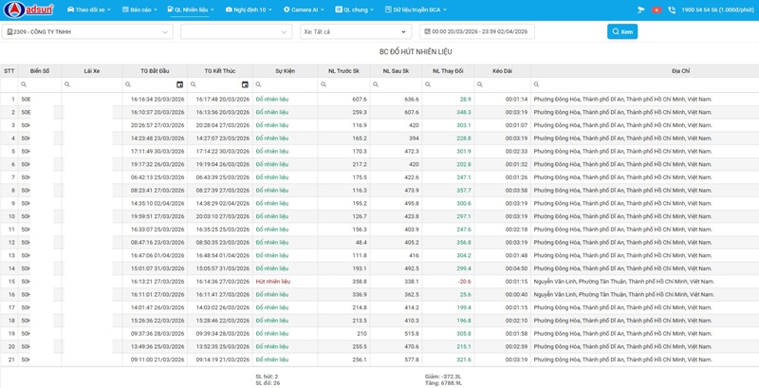This screenshot has width=759, height=388.
Task: Click the phone hotline icon
Action: 672,9
